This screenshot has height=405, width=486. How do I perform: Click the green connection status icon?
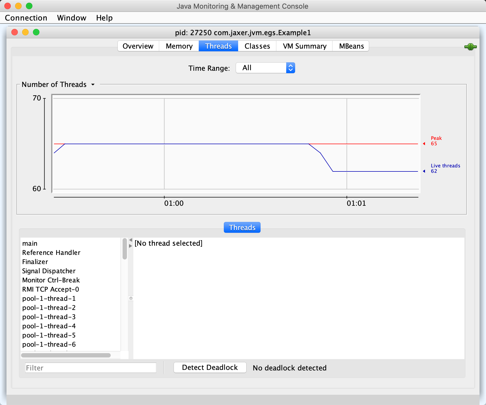pyautogui.click(x=470, y=47)
